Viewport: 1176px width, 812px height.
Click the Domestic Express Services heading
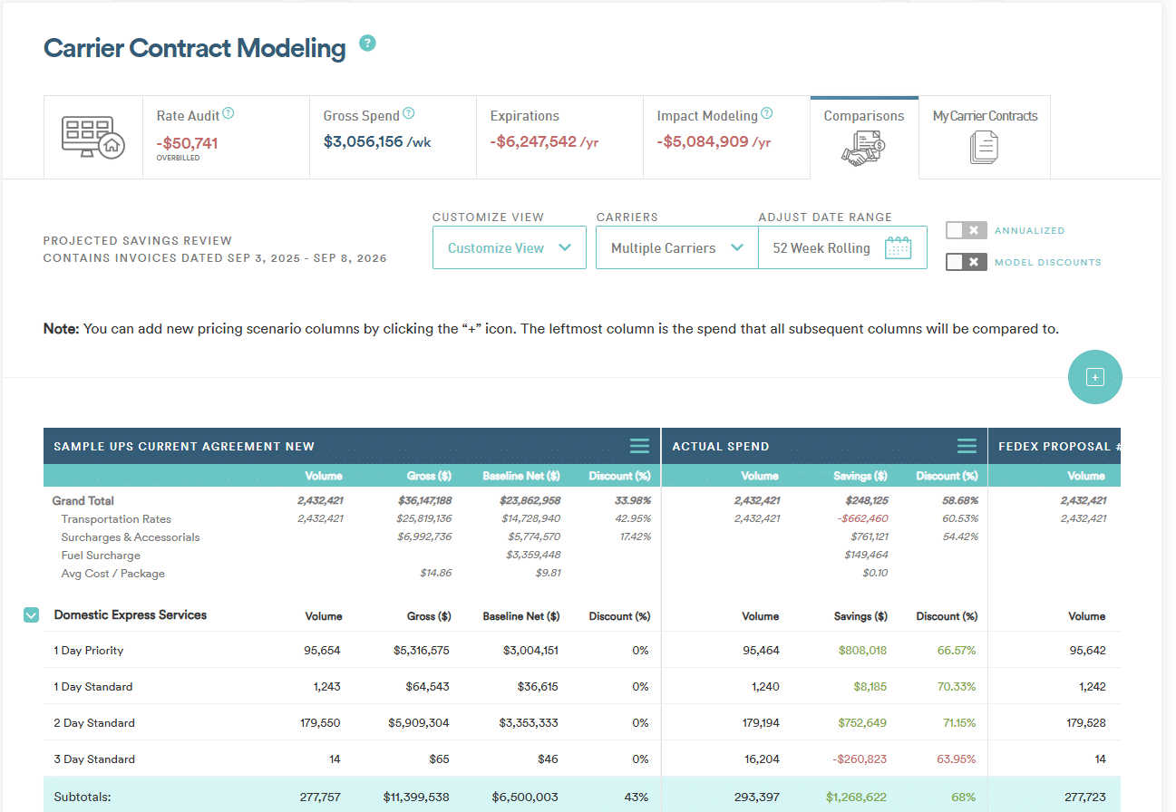(x=131, y=615)
